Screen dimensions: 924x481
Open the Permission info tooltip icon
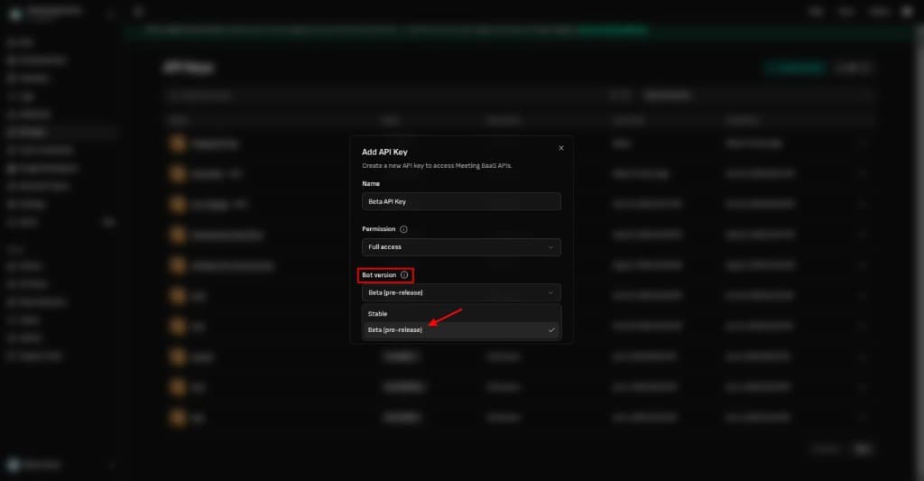(x=403, y=229)
